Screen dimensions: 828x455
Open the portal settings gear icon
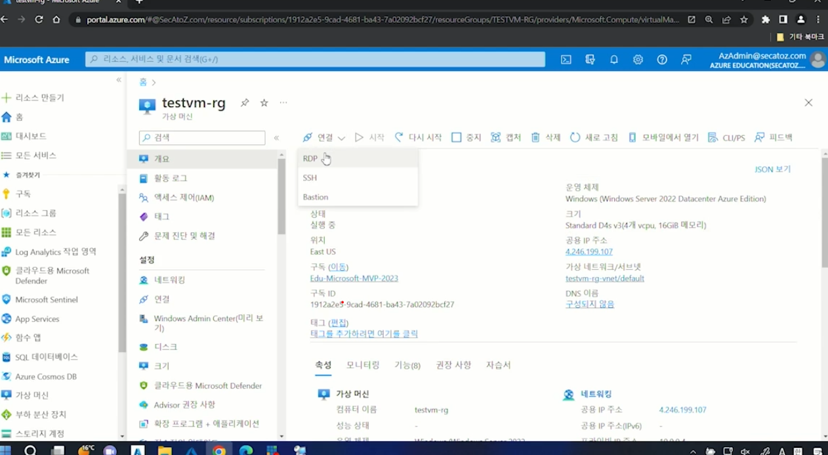coord(638,60)
